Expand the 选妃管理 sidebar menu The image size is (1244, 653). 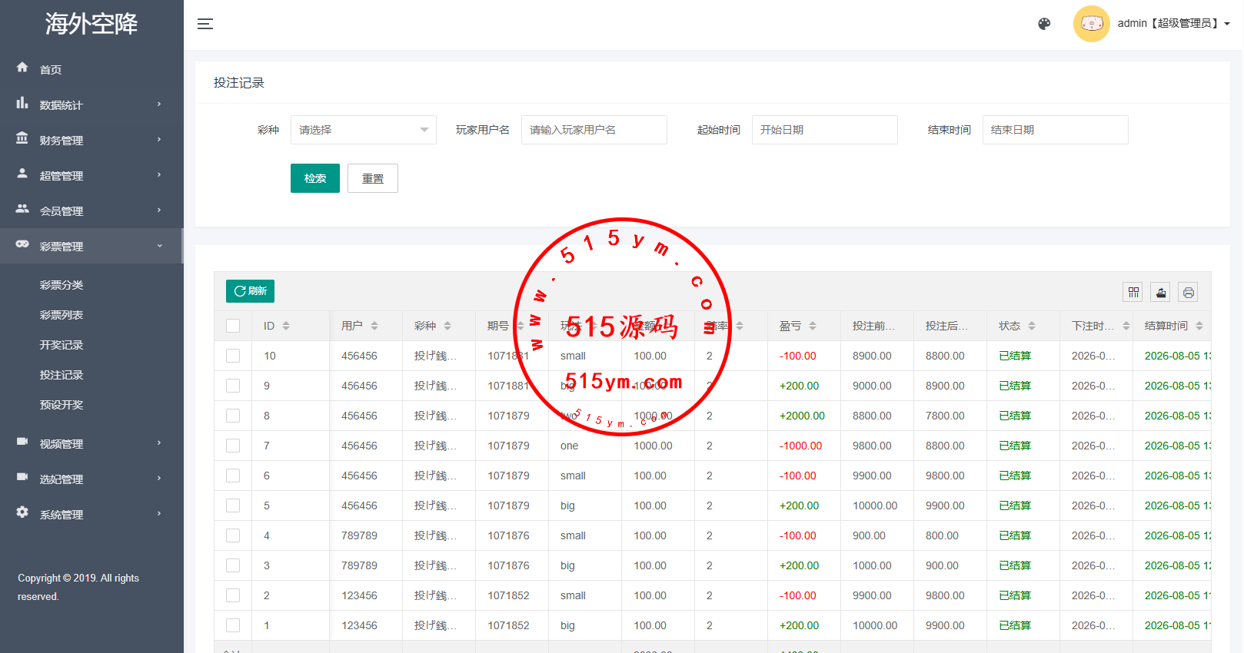click(91, 479)
